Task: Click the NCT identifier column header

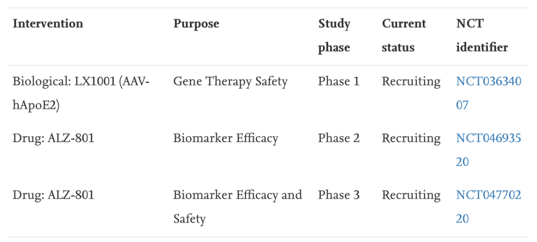Action: 481,35
